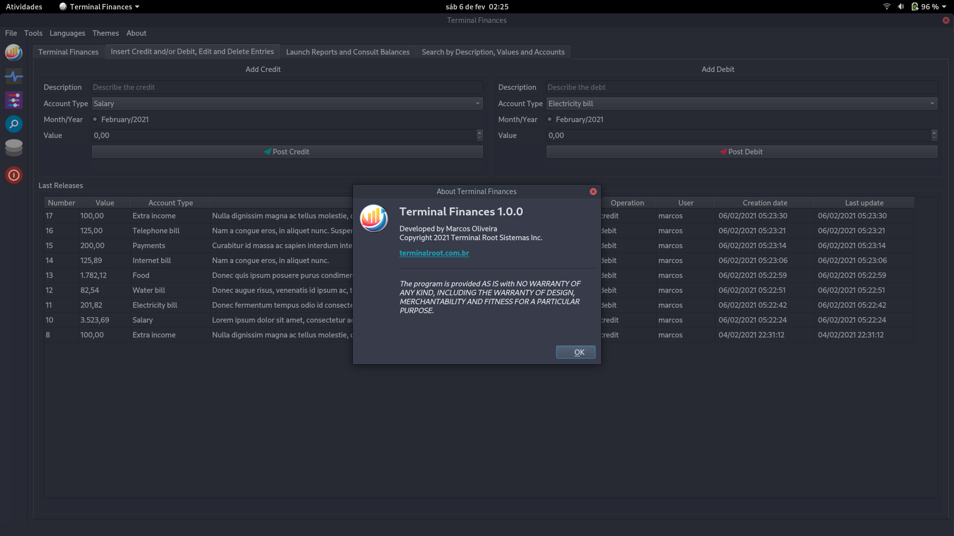Click the Describe the credit input field

point(286,86)
